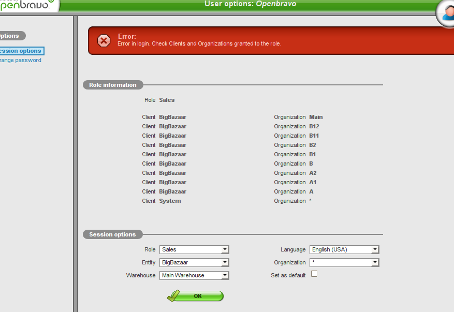Viewport: 454px width, 312px height.
Task: Click the error message text in the banner
Action: 199,43
